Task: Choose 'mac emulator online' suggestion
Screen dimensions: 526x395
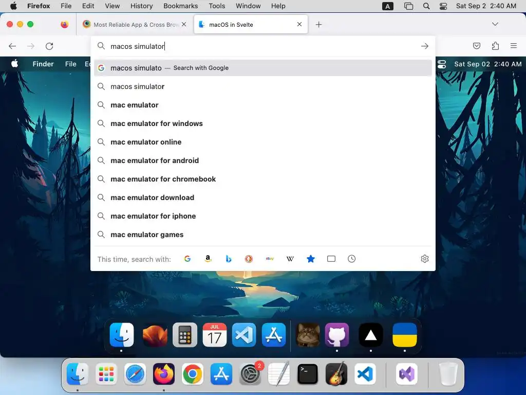Action: [263, 142]
